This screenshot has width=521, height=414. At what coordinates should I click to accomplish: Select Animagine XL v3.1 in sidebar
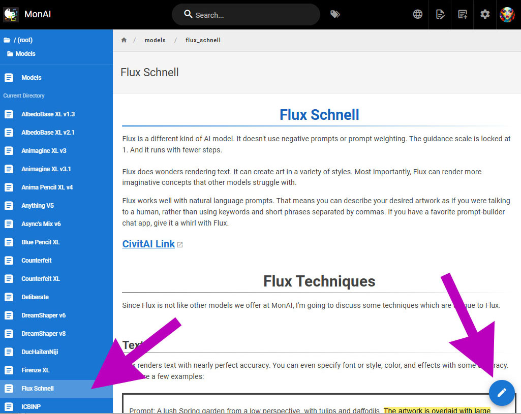(46, 169)
